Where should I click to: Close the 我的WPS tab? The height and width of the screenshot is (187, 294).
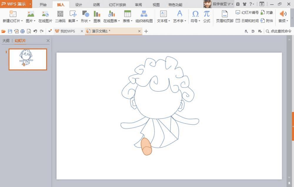point(82,31)
